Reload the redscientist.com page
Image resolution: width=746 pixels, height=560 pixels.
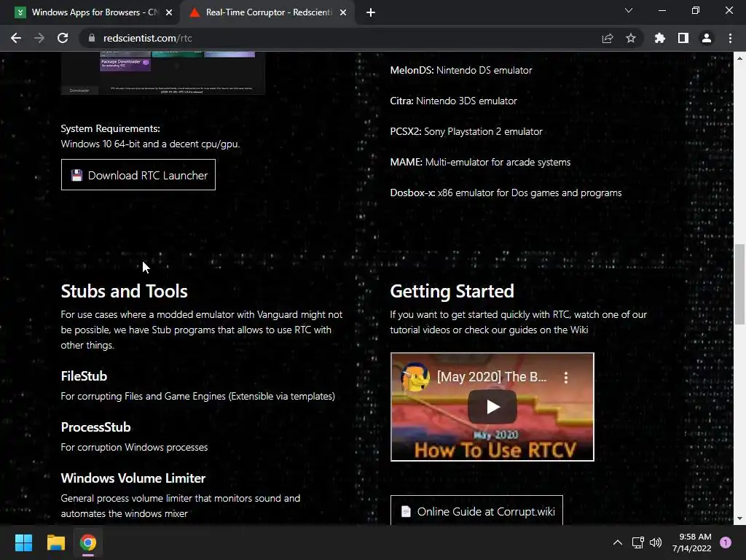pos(63,38)
